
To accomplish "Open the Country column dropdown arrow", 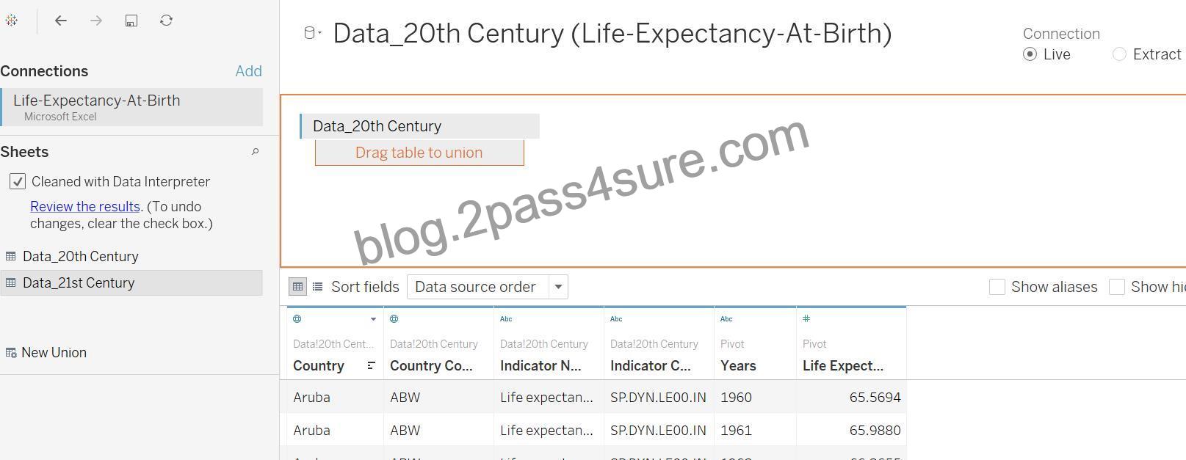I will [373, 319].
